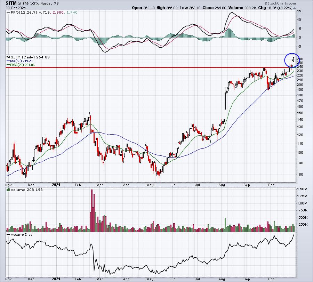Click the 500K volume axis label

tap(303, 217)
